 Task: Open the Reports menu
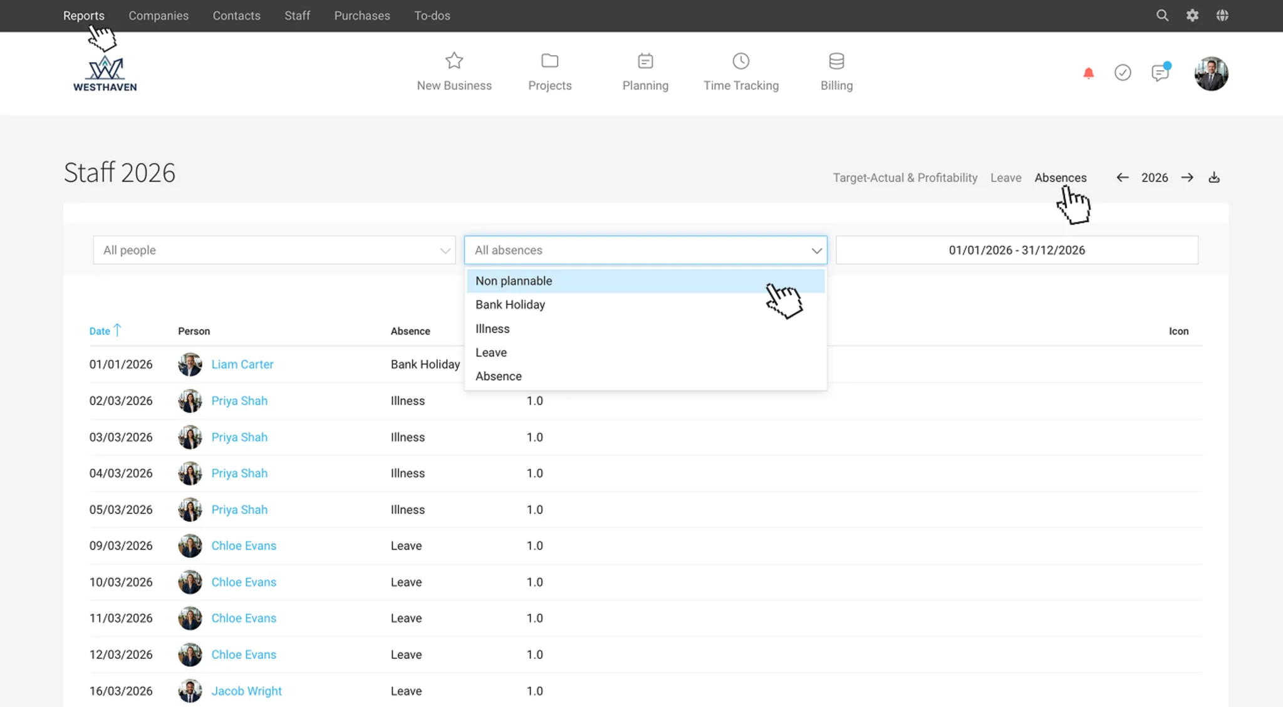tap(84, 16)
